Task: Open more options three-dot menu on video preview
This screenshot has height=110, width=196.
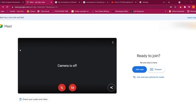Action: pyautogui.click(x=113, y=42)
